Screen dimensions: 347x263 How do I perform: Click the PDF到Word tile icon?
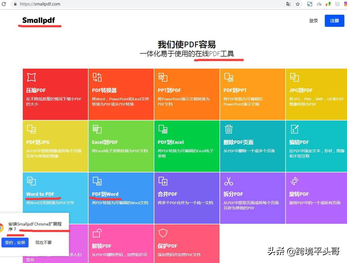pos(97,181)
